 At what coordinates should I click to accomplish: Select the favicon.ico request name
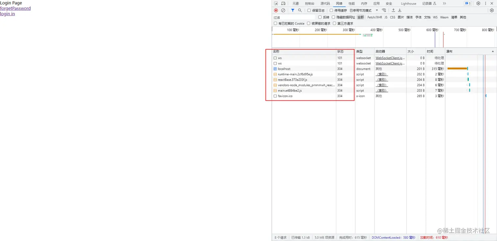(x=285, y=96)
